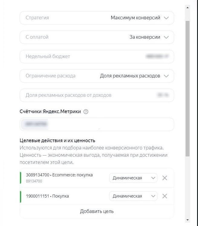Open value type dropdown for Ecommerce goal
The height and width of the screenshot is (226, 198).
pos(133,178)
